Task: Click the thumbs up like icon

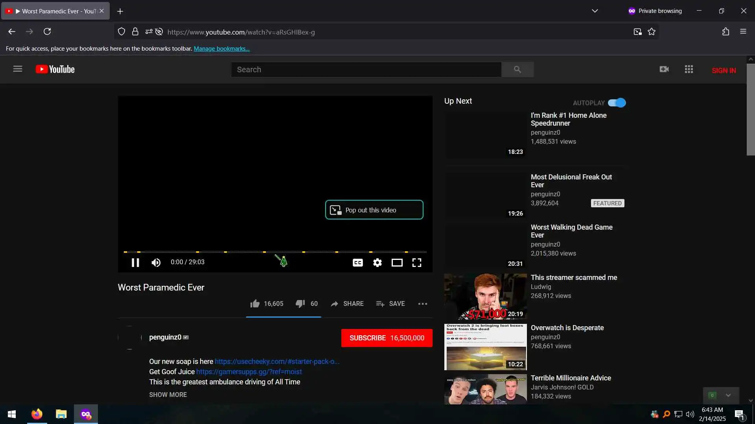Action: [255, 303]
